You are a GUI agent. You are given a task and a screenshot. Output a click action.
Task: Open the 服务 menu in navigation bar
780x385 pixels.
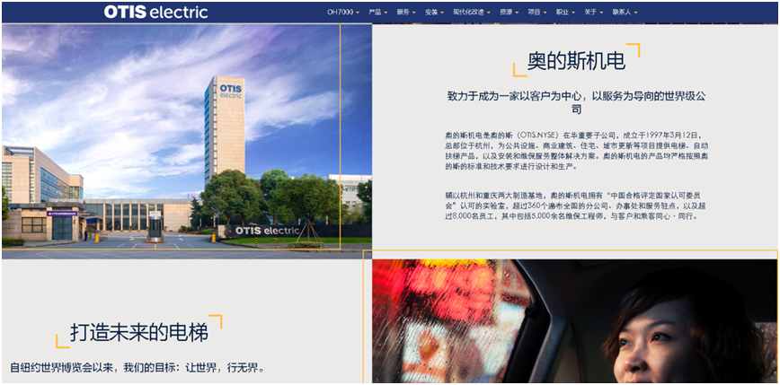[x=405, y=13]
